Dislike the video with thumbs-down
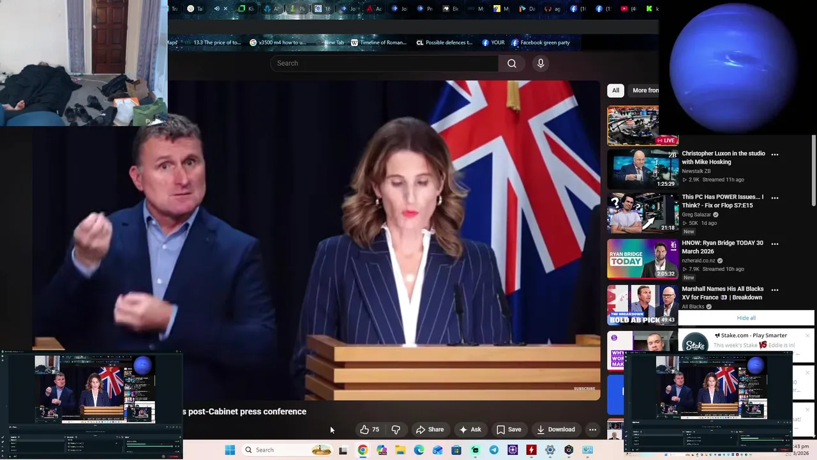Screen dimensions: 817x460 [396, 429]
